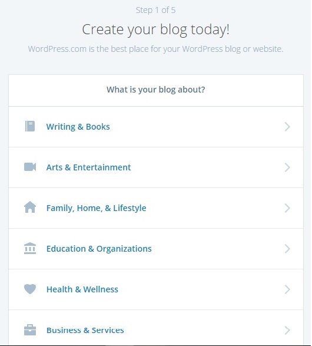Click the video camera icon for Arts & Entertainment
Image resolution: width=312 pixels, height=346 pixels.
[30, 167]
